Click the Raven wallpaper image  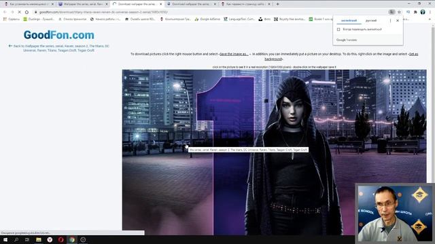274,152
